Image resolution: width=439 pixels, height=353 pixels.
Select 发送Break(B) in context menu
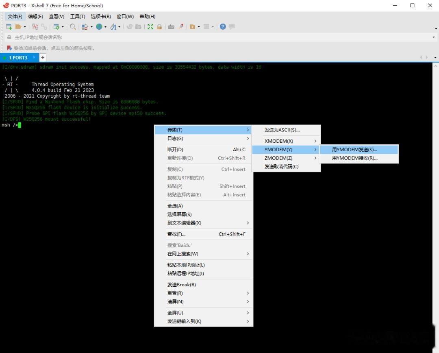(x=204, y=285)
